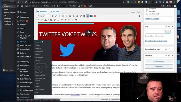Insert Read More tag

[84, 16]
